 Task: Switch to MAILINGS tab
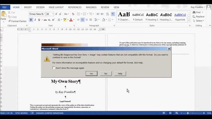[x=91, y=7]
